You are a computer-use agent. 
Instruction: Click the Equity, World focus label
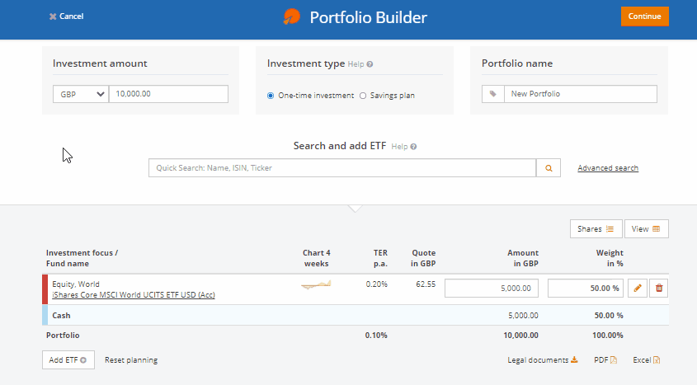point(76,284)
